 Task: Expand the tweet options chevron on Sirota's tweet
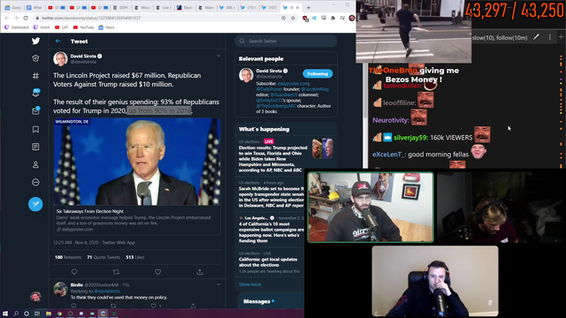point(218,56)
